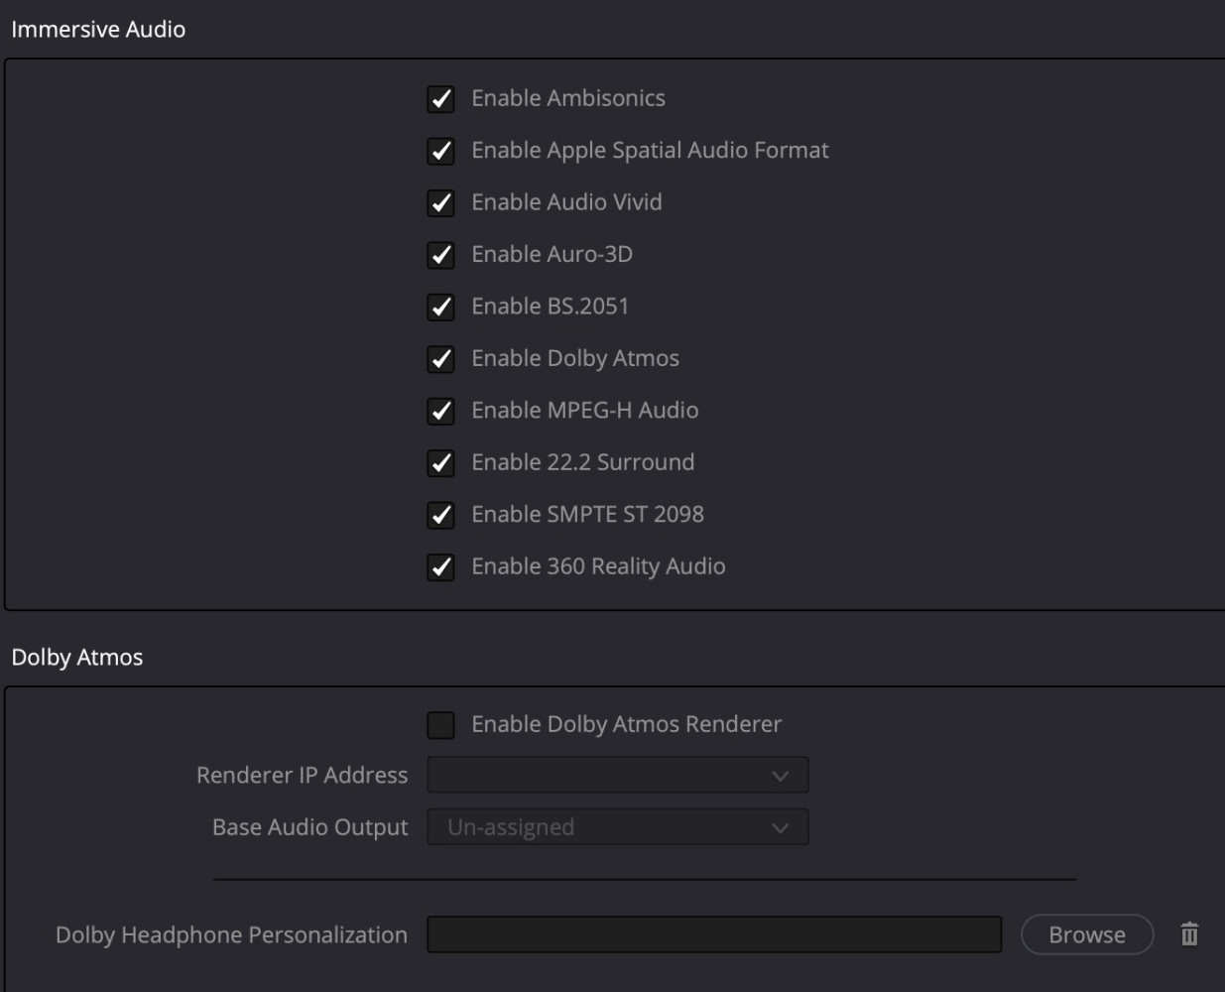
Task: Click the Enable 360 Reality Audio label
Action: pos(598,566)
